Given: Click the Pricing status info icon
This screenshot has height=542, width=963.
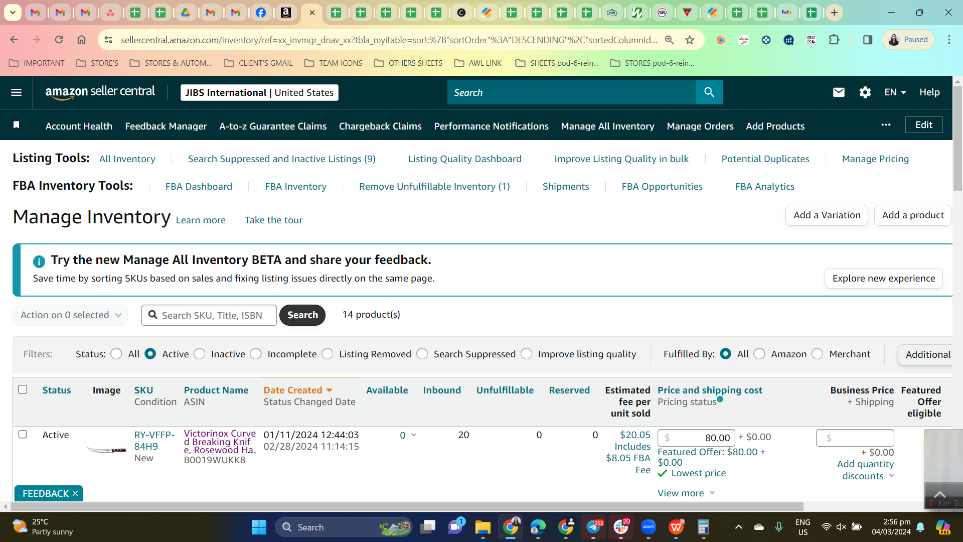Looking at the screenshot, I should (720, 399).
